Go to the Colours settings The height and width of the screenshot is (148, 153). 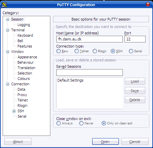point(23,79)
